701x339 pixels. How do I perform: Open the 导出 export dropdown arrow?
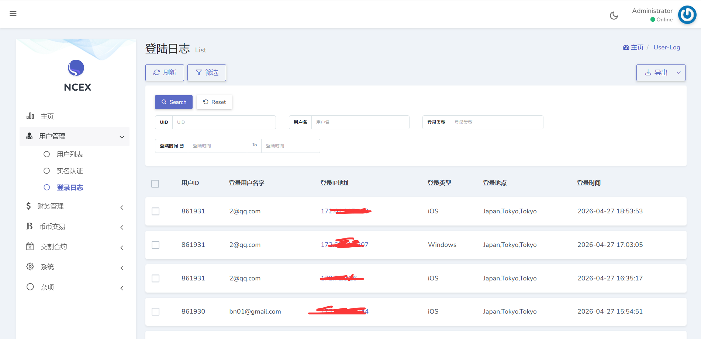[678, 73]
